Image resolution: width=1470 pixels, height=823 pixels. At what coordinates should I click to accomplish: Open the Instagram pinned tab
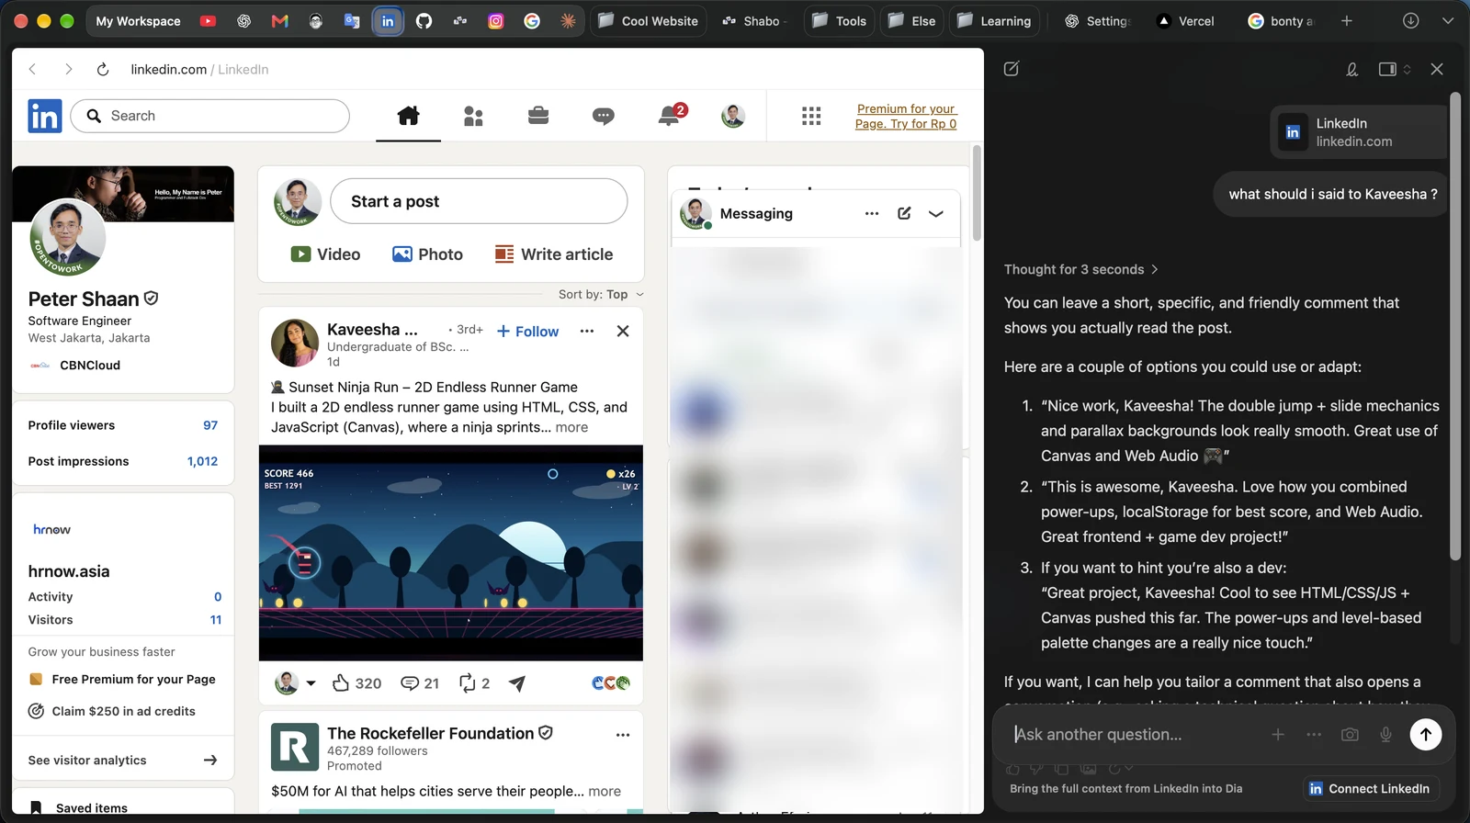pos(496,21)
